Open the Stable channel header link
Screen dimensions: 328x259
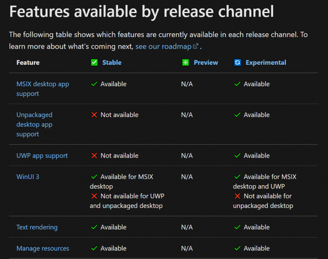(x=112, y=63)
